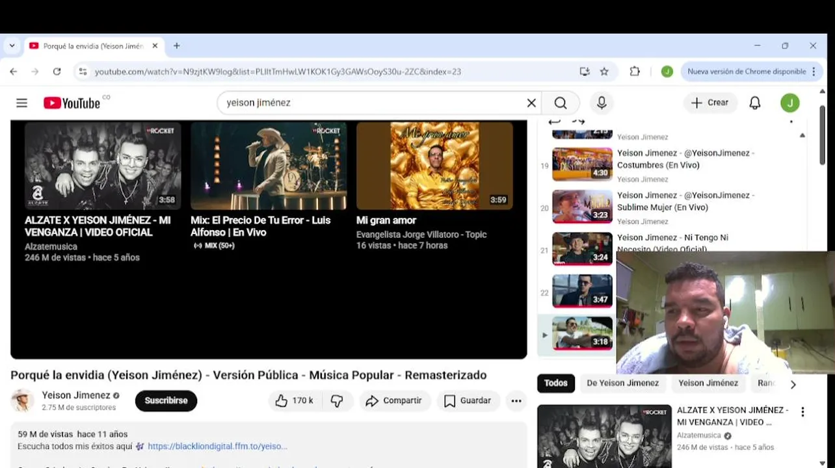Open the green J account avatar on YouTube
The height and width of the screenshot is (468, 835).
pos(790,103)
